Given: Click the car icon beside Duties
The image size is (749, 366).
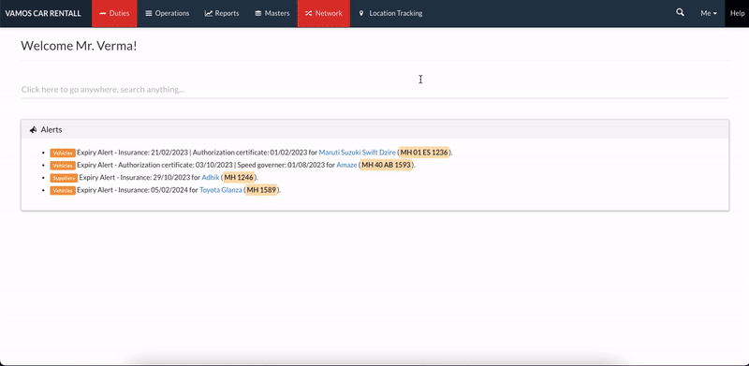Looking at the screenshot, I should point(102,13).
